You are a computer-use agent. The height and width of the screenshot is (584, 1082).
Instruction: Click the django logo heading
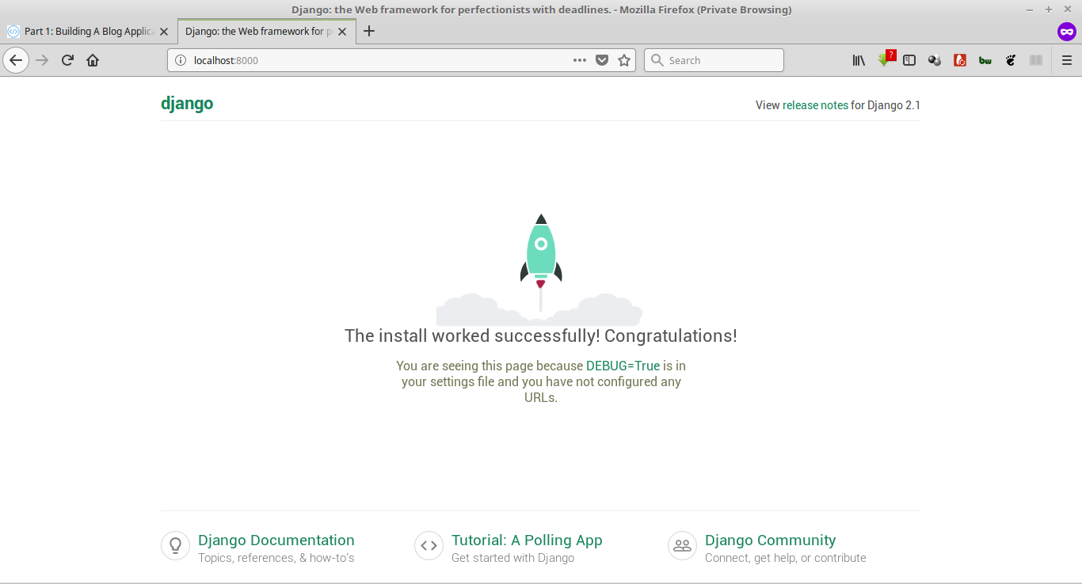pos(187,104)
